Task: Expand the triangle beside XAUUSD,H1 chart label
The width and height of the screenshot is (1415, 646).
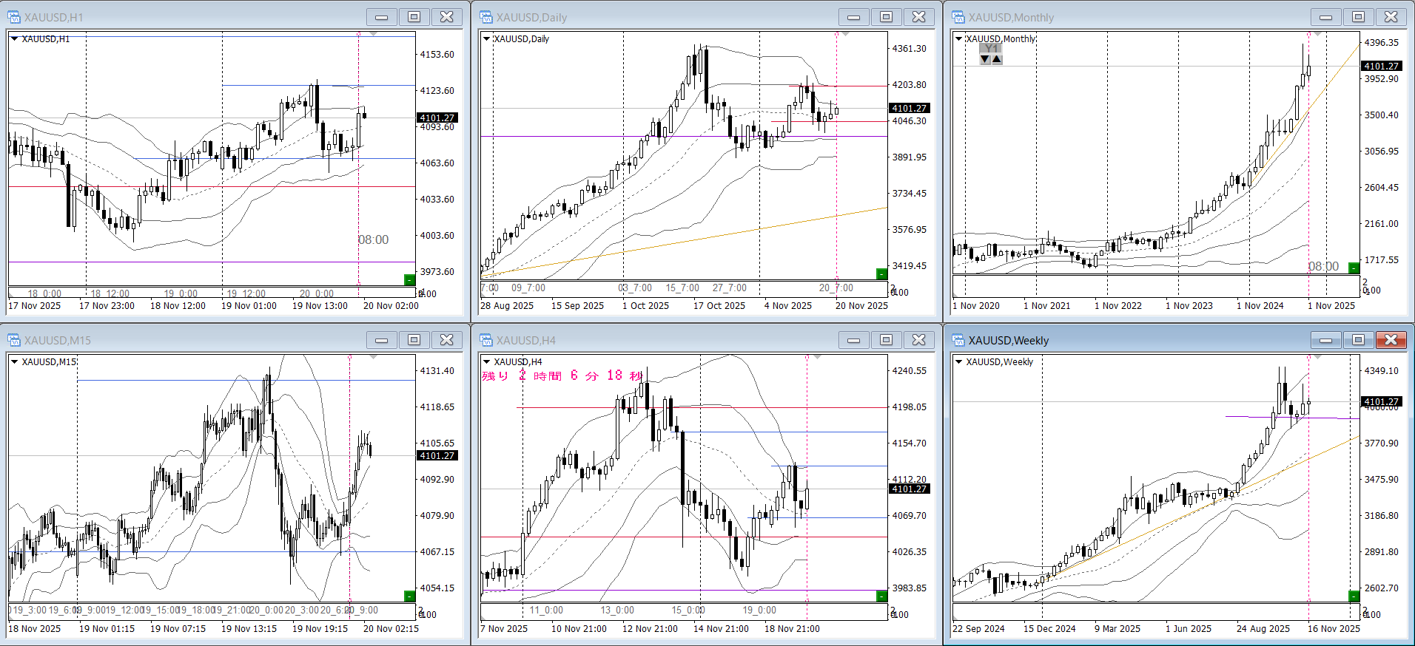Action: coord(14,39)
